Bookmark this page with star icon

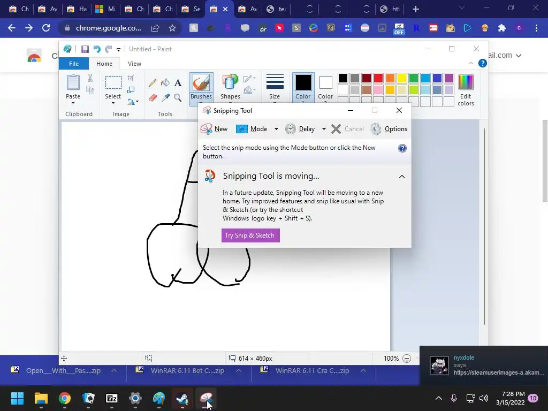click(172, 28)
